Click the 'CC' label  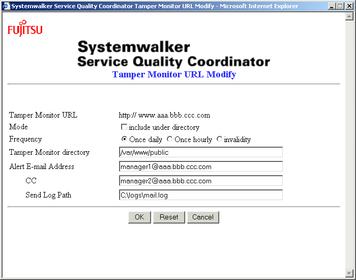pyautogui.click(x=31, y=180)
